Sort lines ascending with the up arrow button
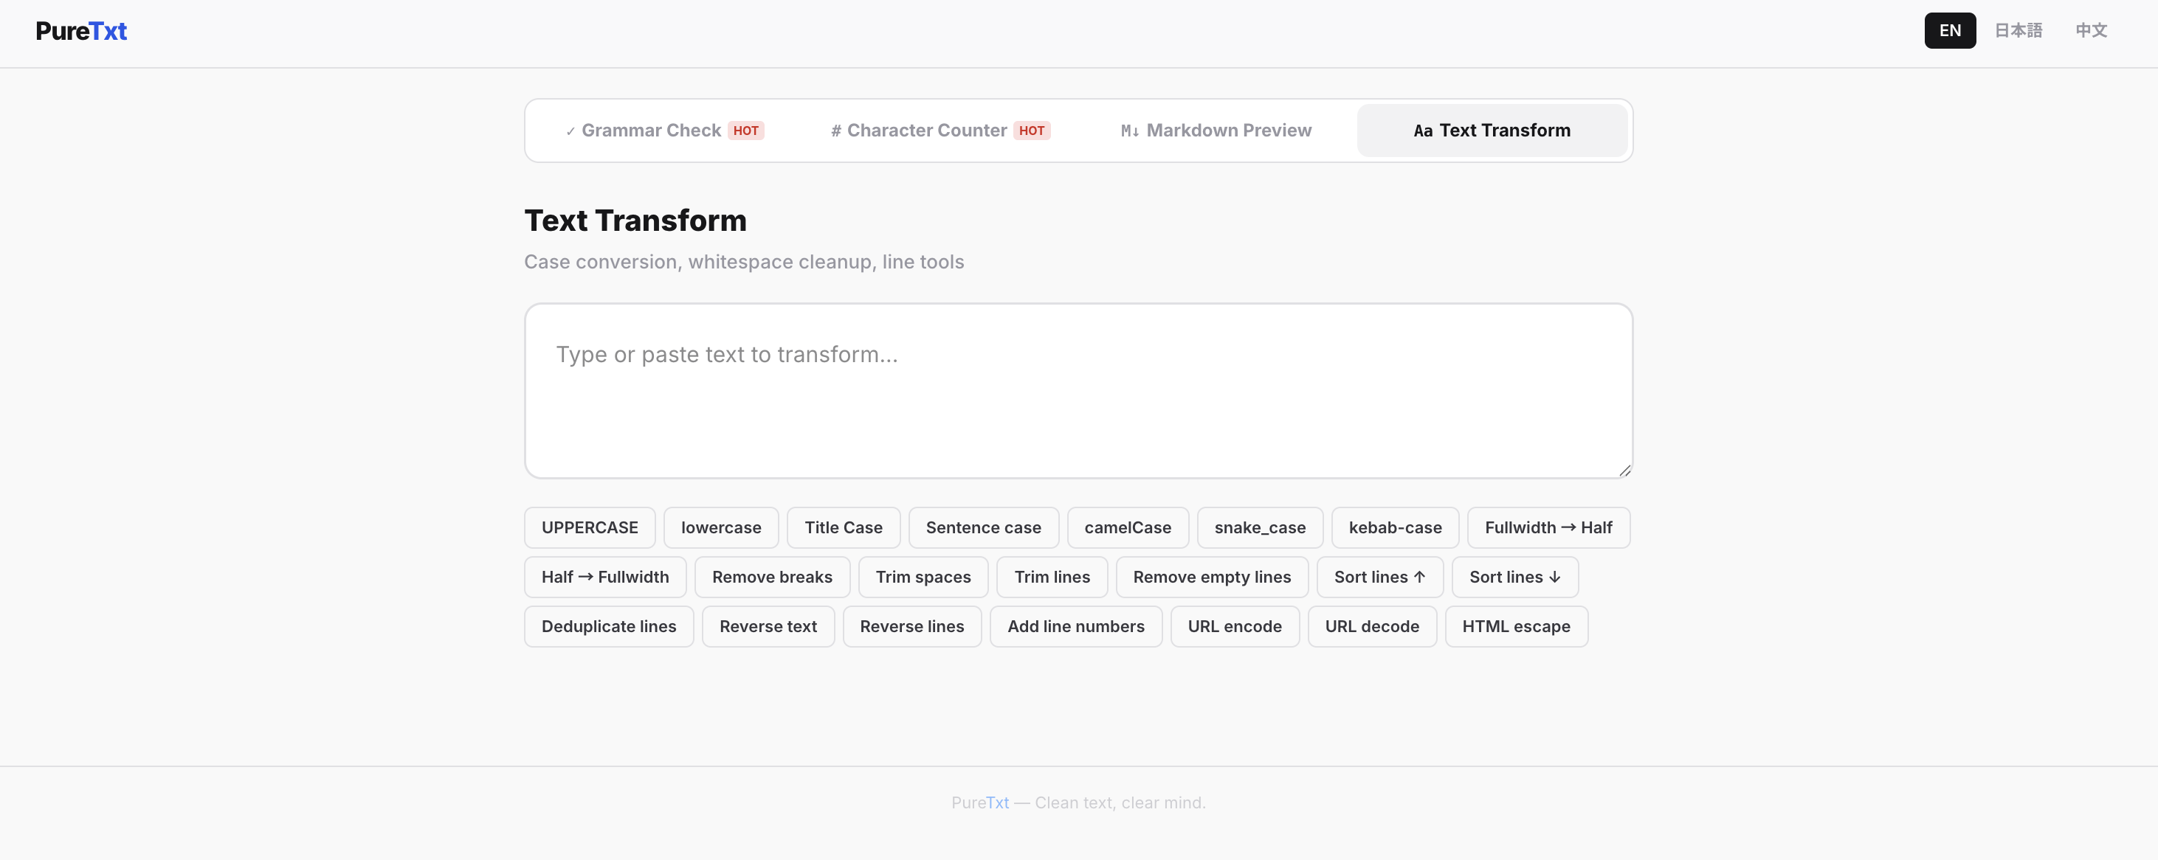 click(1379, 577)
